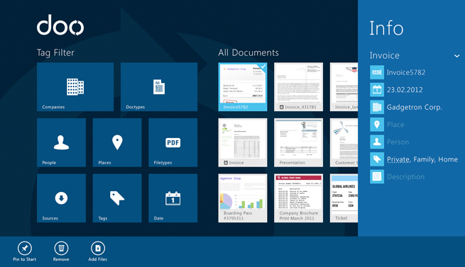
Task: Open the Invoice_431781 document thumbnail
Action: (x=299, y=86)
